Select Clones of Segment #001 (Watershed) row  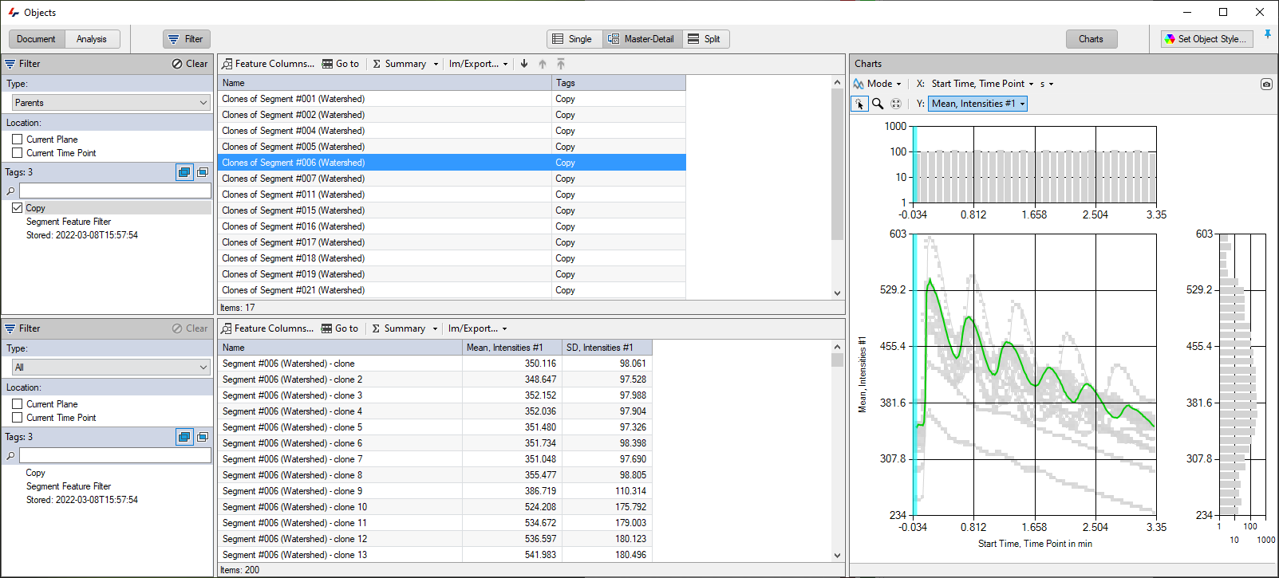point(452,99)
